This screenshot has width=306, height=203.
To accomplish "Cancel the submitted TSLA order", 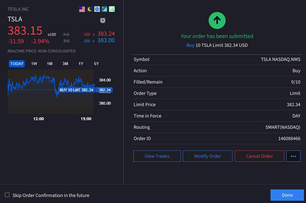I will pyautogui.click(x=259, y=156).
